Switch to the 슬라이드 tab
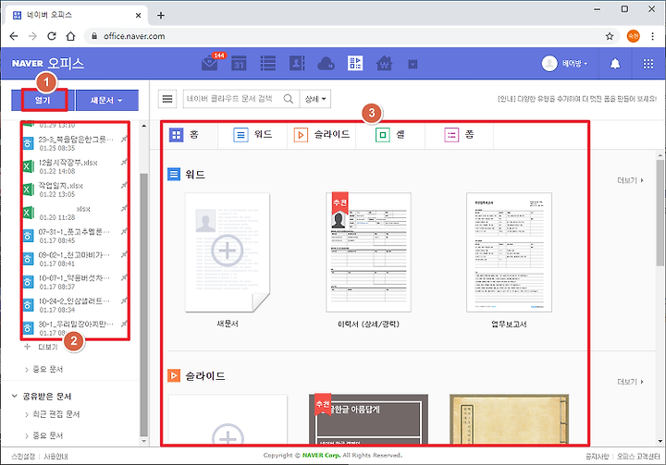 (322, 135)
